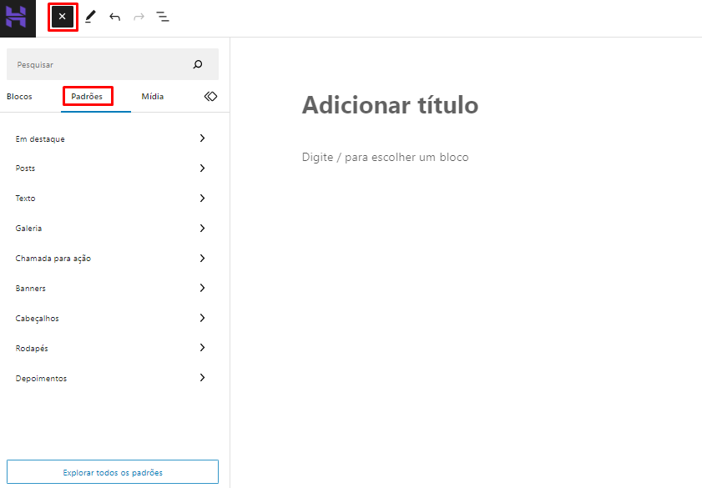The image size is (702, 488).
Task: Expand the Depoimentos category
Action: point(112,378)
